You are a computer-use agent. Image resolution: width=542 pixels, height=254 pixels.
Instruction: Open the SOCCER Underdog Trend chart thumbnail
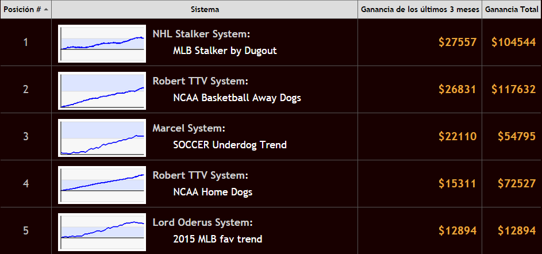pyautogui.click(x=102, y=138)
